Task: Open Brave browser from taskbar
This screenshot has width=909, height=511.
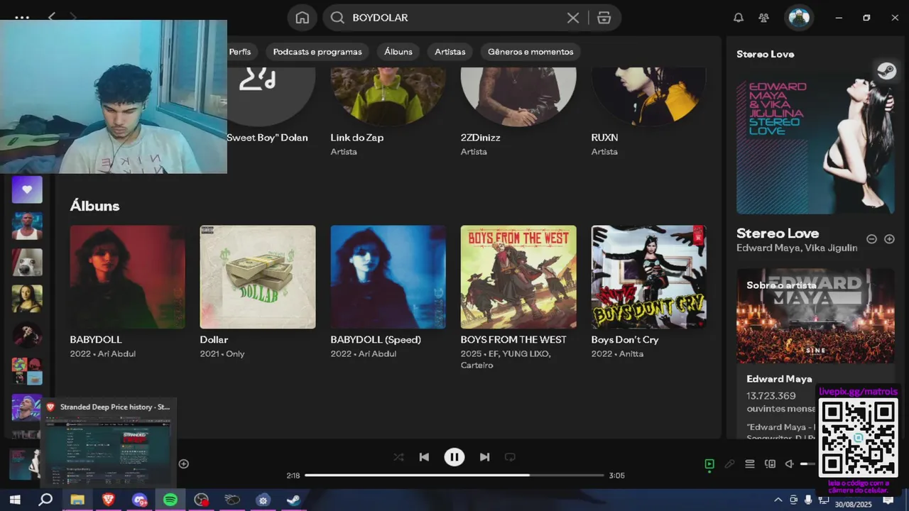Action: click(108, 500)
